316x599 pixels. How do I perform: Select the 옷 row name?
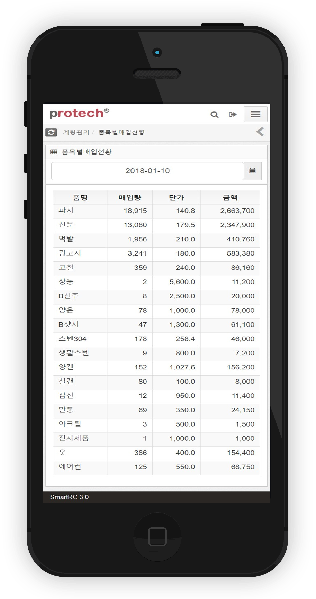pos(62,452)
